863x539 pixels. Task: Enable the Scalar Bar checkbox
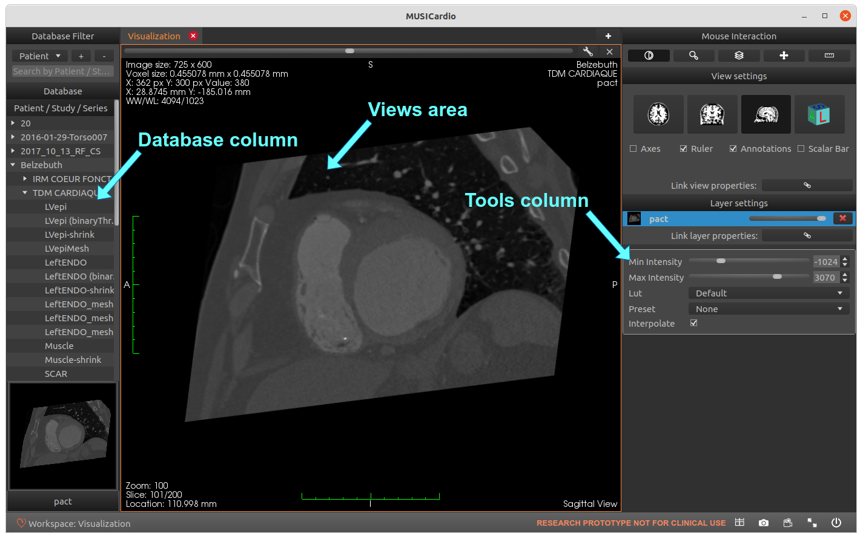(x=801, y=149)
